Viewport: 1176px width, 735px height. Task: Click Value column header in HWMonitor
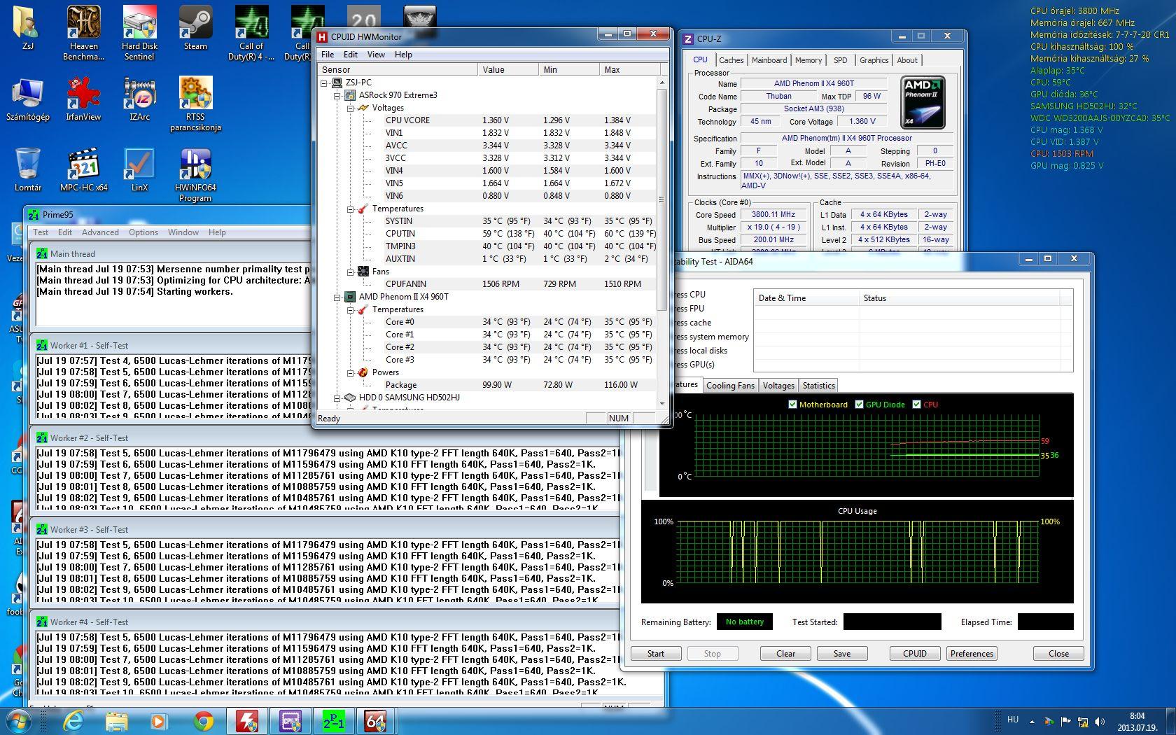pyautogui.click(x=509, y=69)
